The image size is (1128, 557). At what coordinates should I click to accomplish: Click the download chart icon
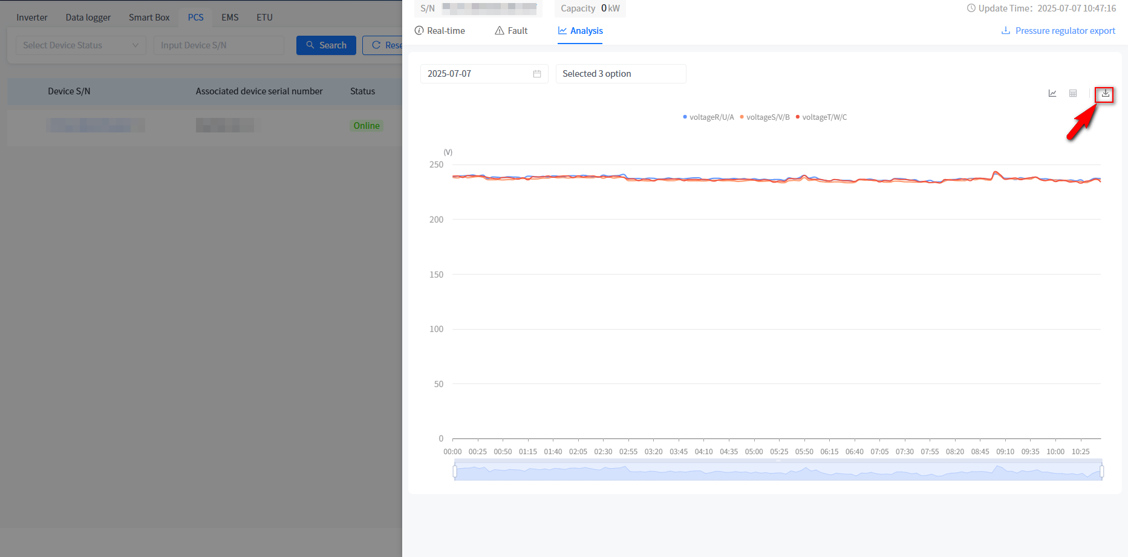pos(1105,94)
